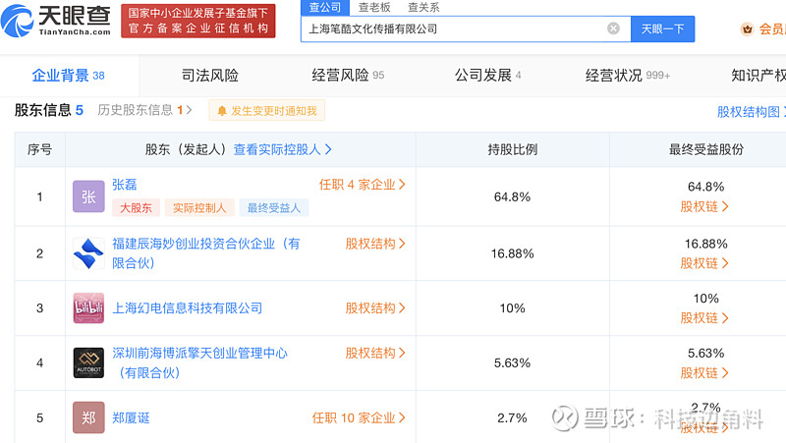The height and width of the screenshot is (443, 786).
Task: Click the company search input field
Action: pos(454,29)
